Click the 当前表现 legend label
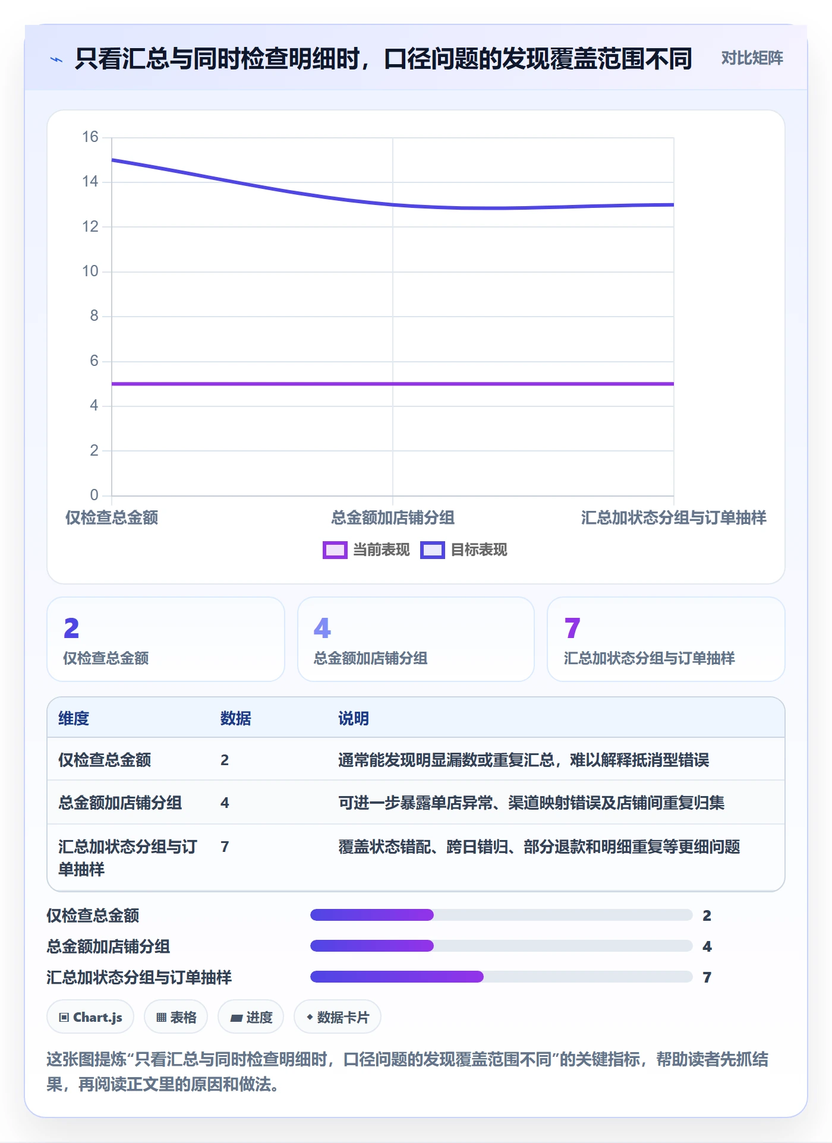This screenshot has width=832, height=1143. pyautogui.click(x=381, y=550)
